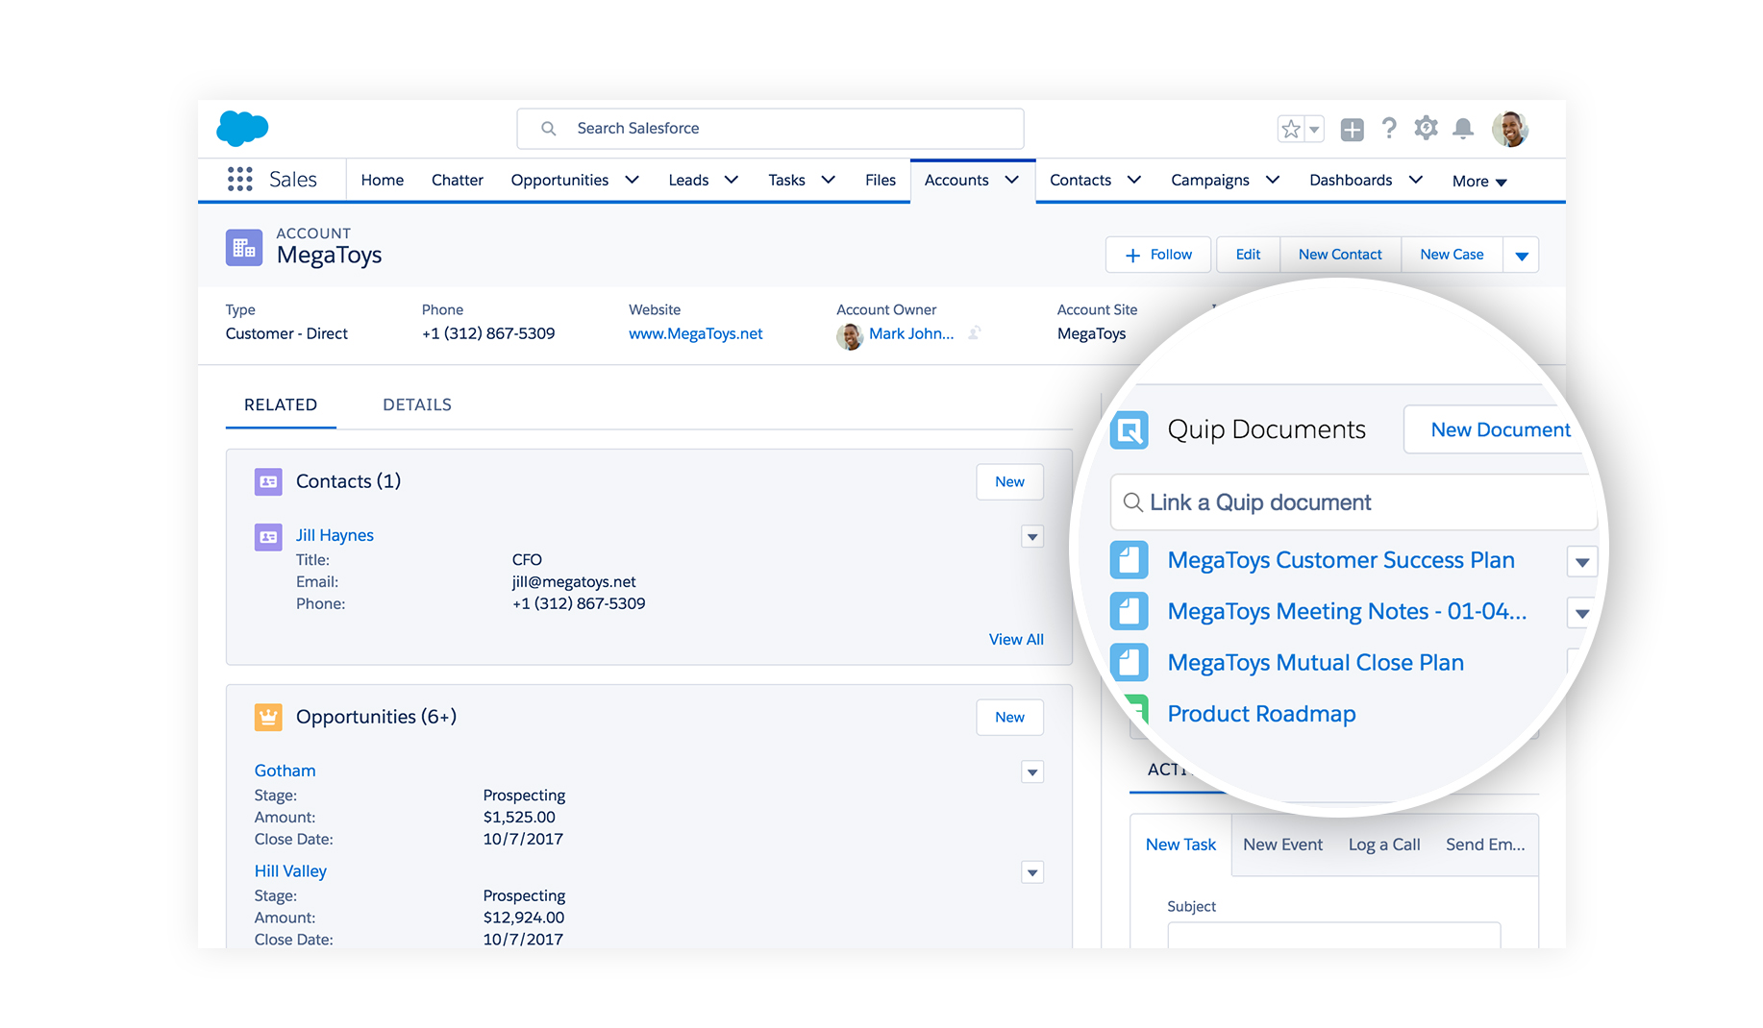Open the App Launcher grid icon
This screenshot has width=1763, height=1028.
239,180
